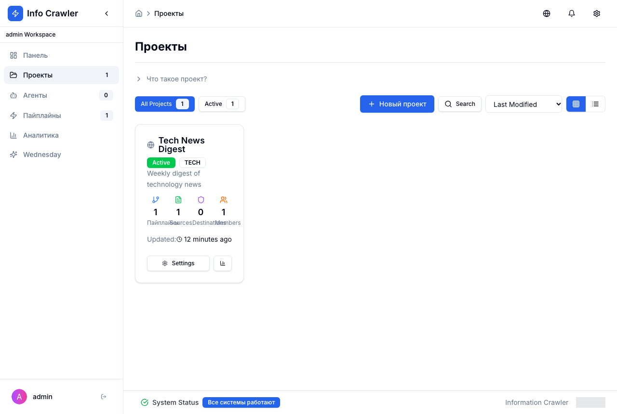Click the System Status label
Screen dimensions: 617x414
pyautogui.click(x=175, y=402)
